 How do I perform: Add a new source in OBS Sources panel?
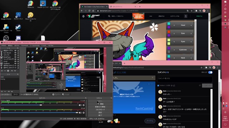tap(2, 71)
